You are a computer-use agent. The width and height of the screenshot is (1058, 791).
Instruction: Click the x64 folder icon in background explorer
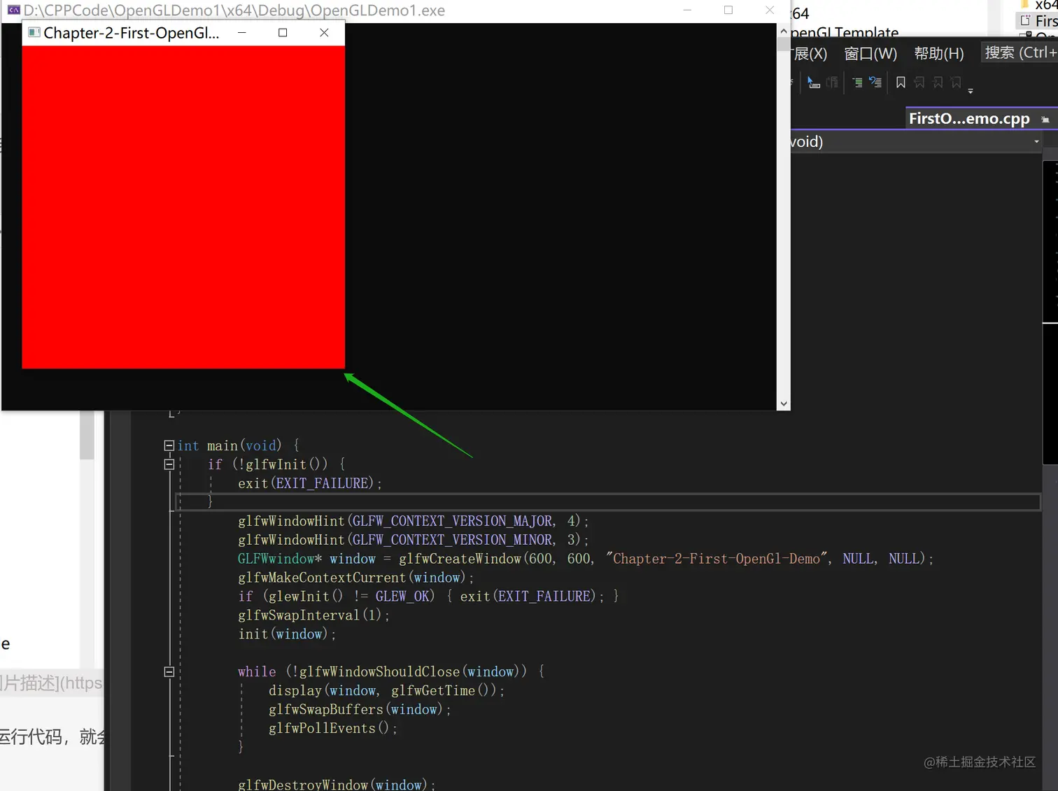pyautogui.click(x=1025, y=4)
